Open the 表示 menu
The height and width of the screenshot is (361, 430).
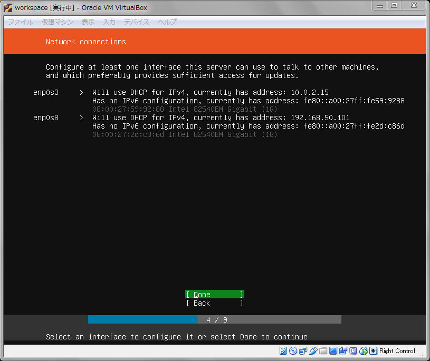(x=88, y=22)
